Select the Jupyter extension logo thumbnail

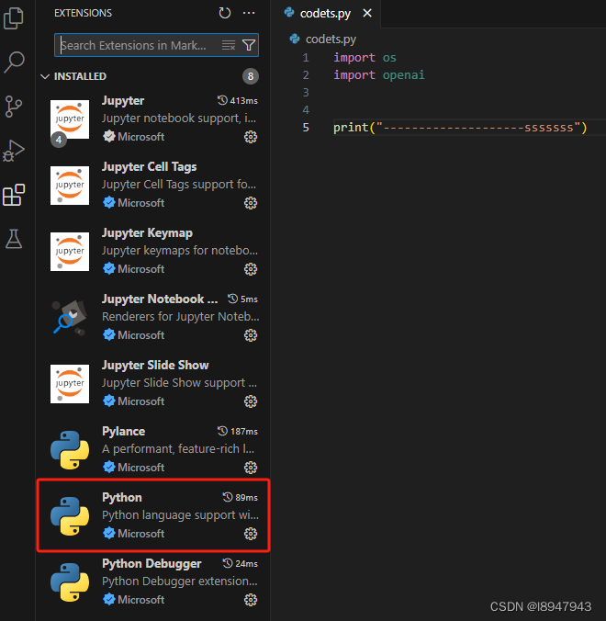(x=70, y=119)
